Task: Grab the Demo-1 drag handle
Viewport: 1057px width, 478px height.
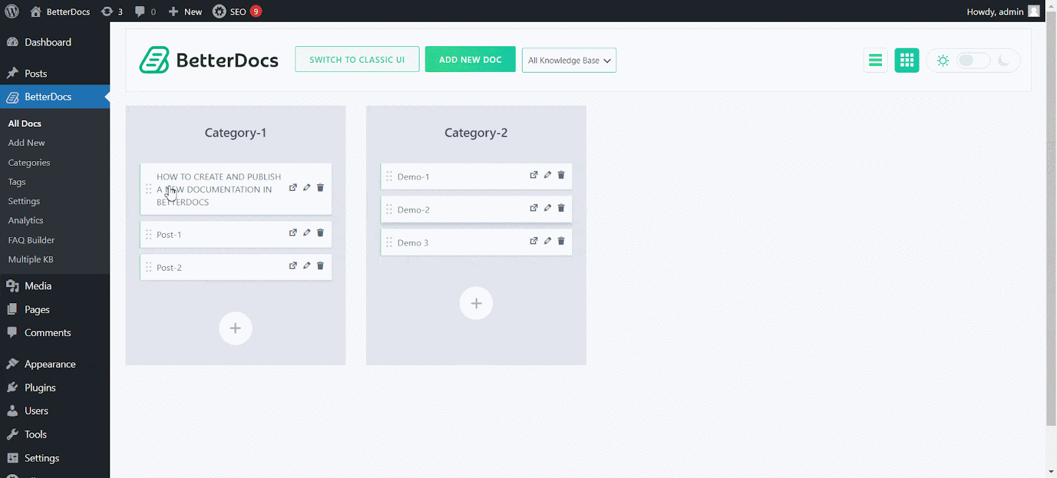Action: 389,176
